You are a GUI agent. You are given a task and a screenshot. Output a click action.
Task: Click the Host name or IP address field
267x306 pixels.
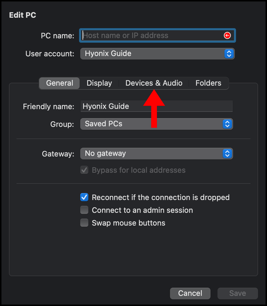coord(151,35)
